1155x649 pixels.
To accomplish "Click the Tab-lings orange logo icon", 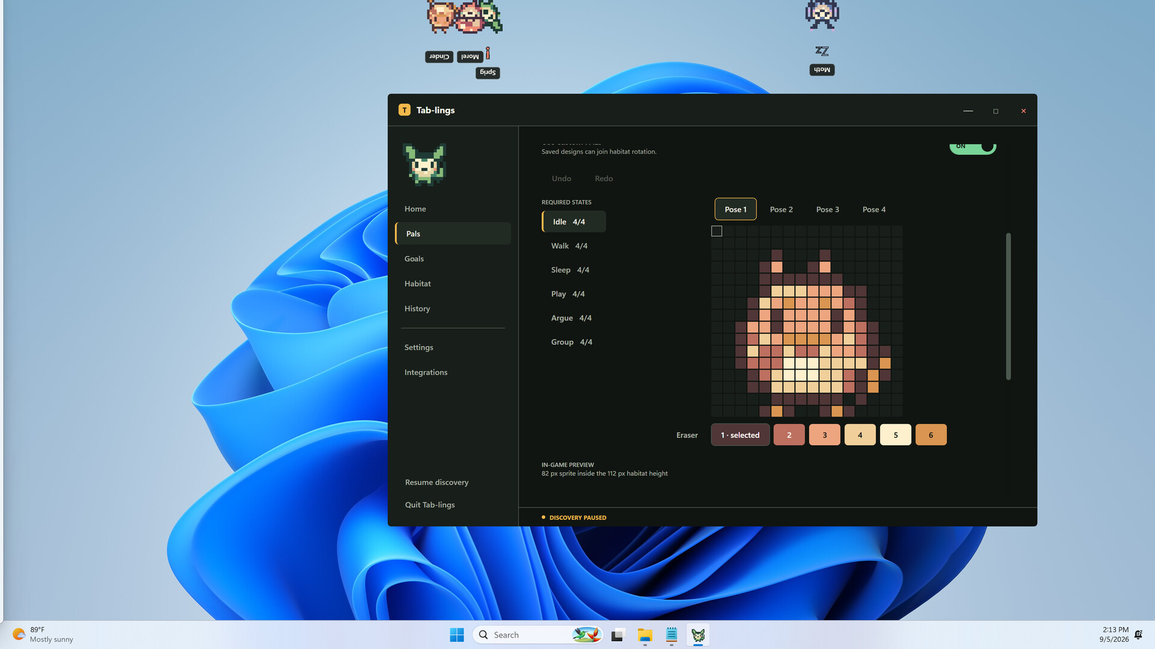I will (404, 110).
